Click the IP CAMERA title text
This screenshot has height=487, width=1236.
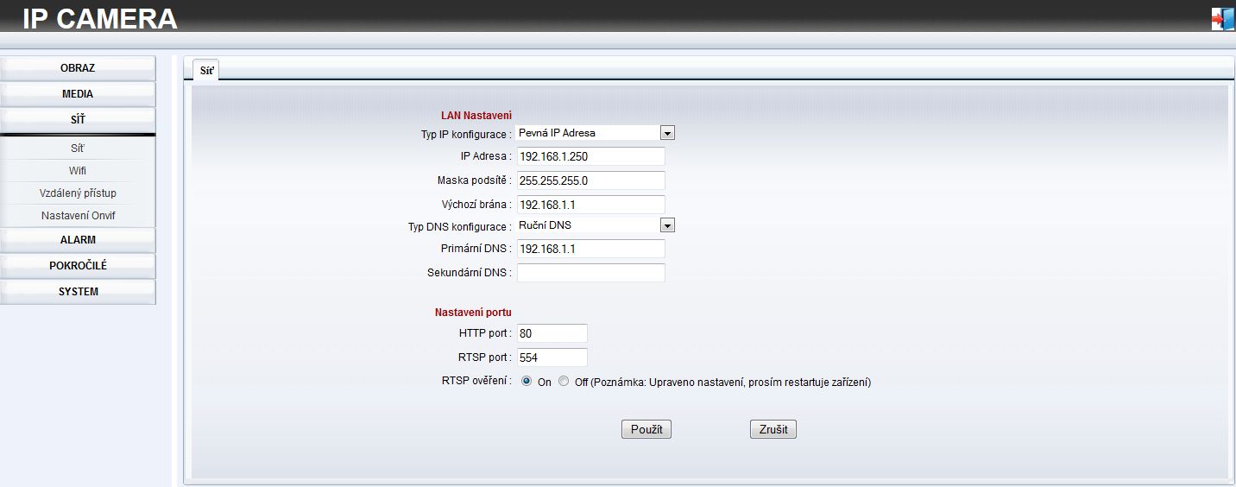100,19
